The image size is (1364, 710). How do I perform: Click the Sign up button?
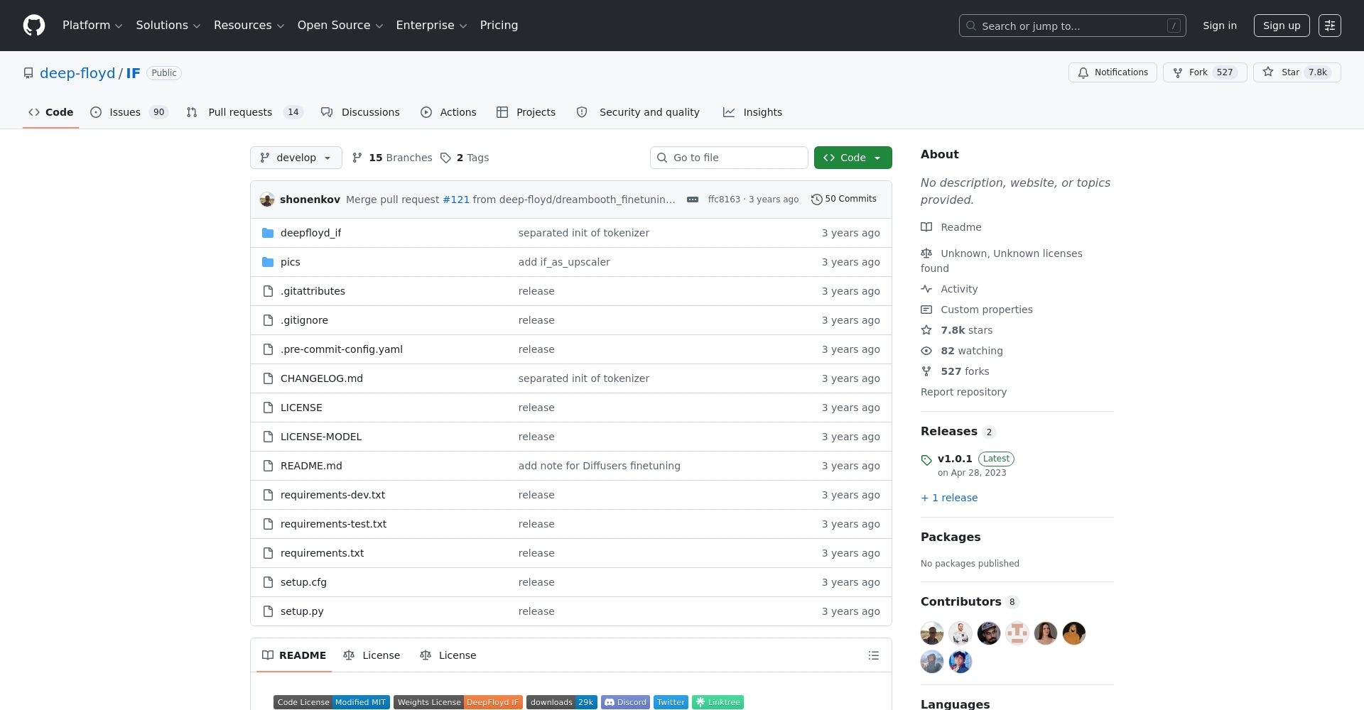[1281, 26]
